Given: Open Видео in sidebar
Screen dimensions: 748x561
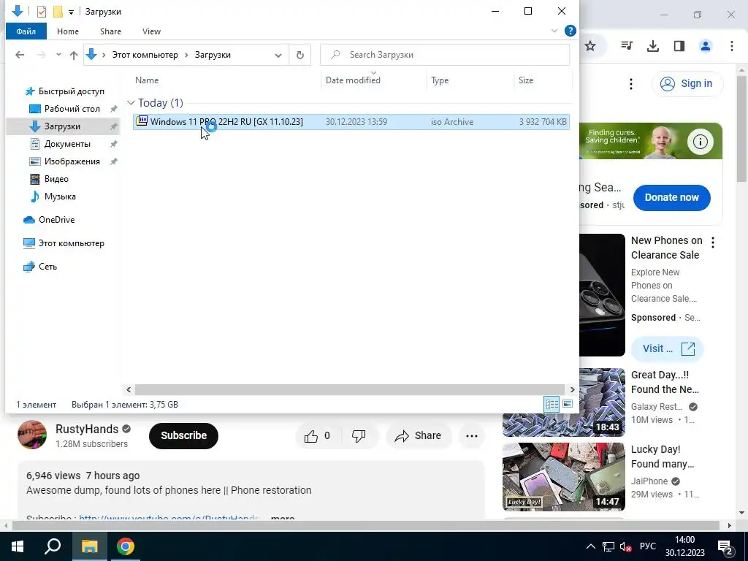Looking at the screenshot, I should [x=56, y=179].
